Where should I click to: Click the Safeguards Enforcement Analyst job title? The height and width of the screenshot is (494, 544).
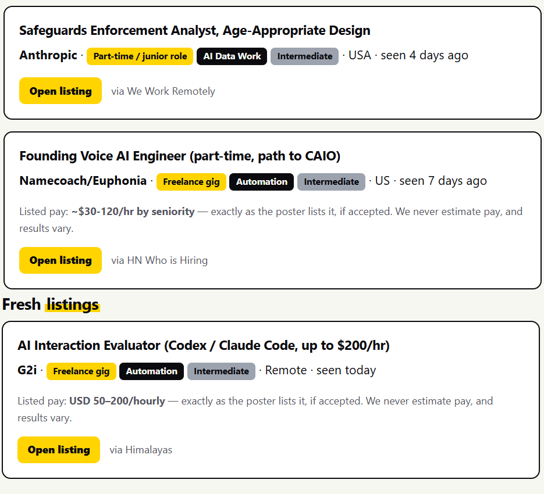195,30
